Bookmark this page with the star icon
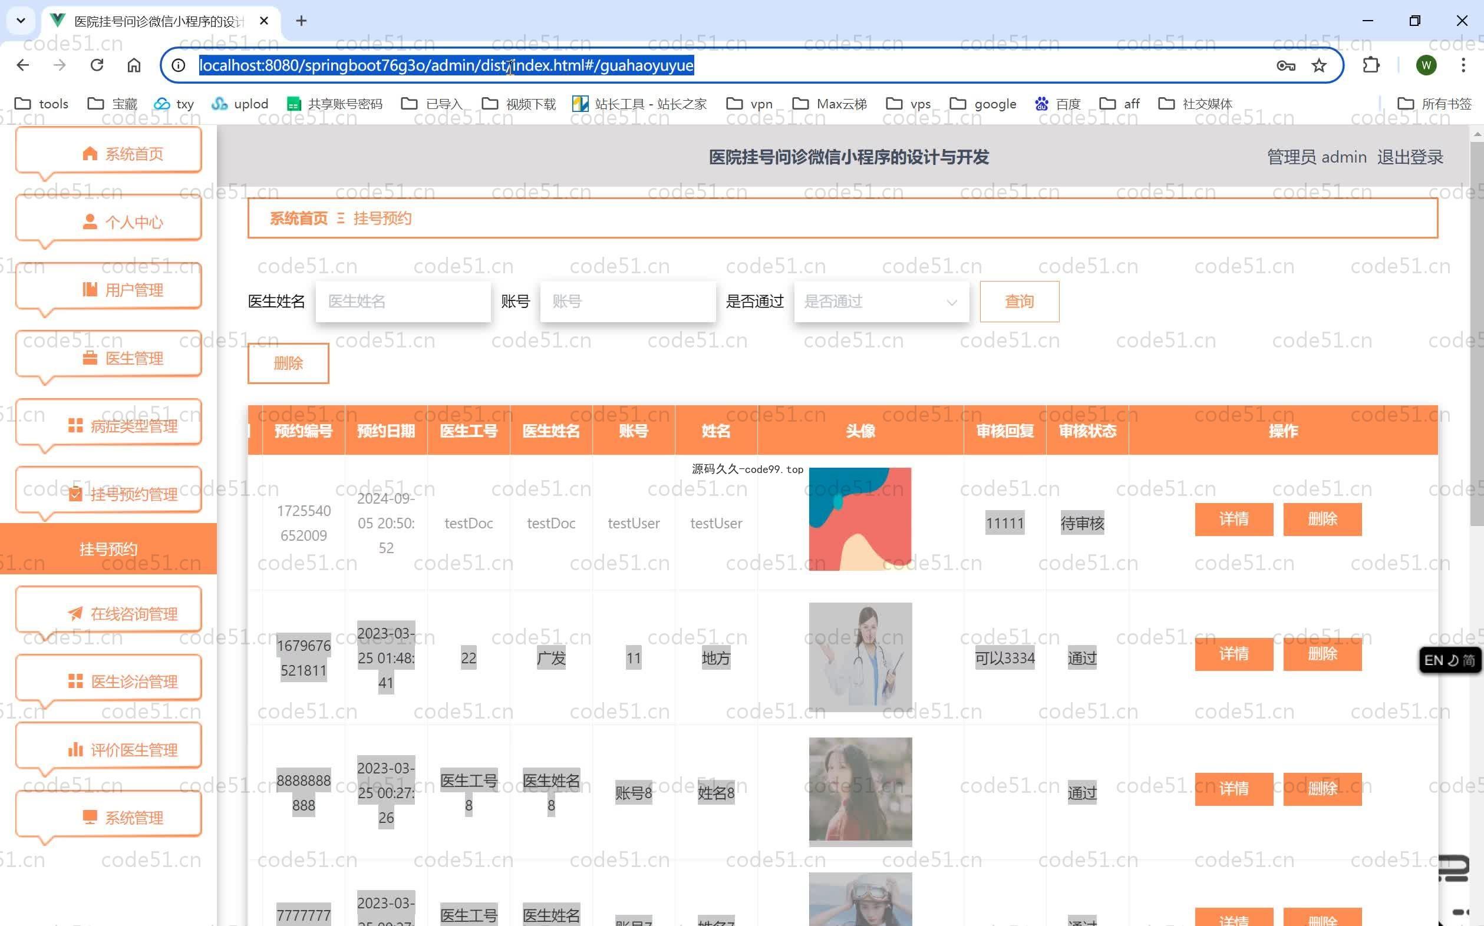 click(x=1319, y=65)
